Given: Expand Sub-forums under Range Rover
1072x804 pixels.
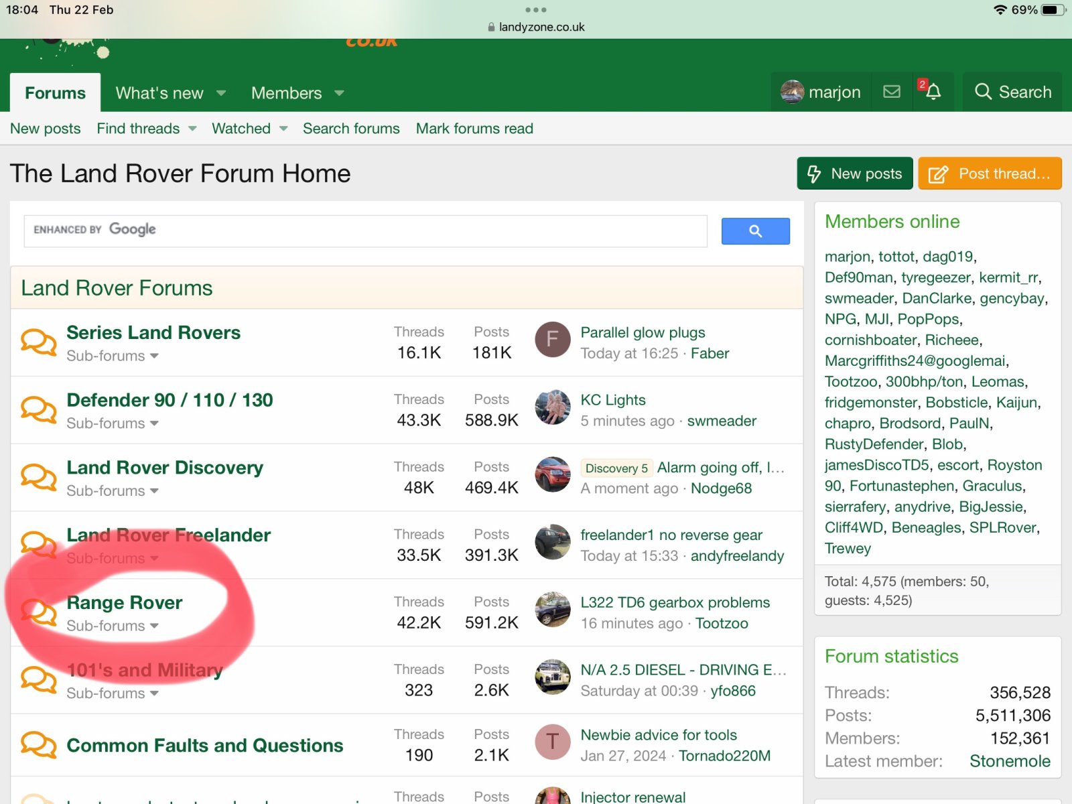Looking at the screenshot, I should 113,626.
